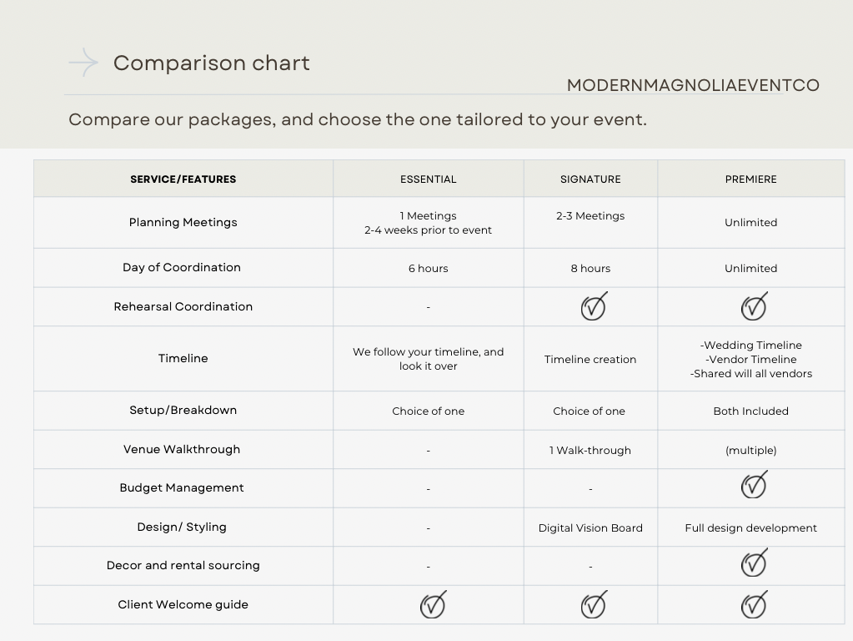Select the Timeline creation cell

(x=590, y=360)
